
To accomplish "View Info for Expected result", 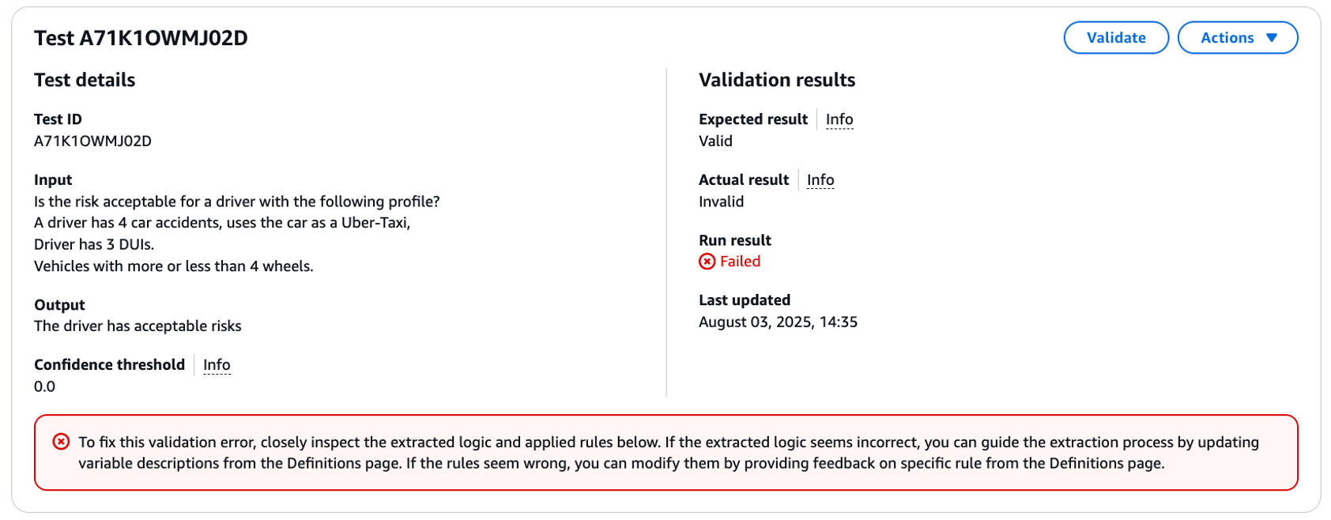I will pos(839,119).
